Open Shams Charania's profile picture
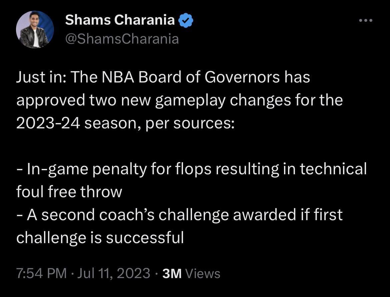The image size is (390, 297). pyautogui.click(x=35, y=29)
